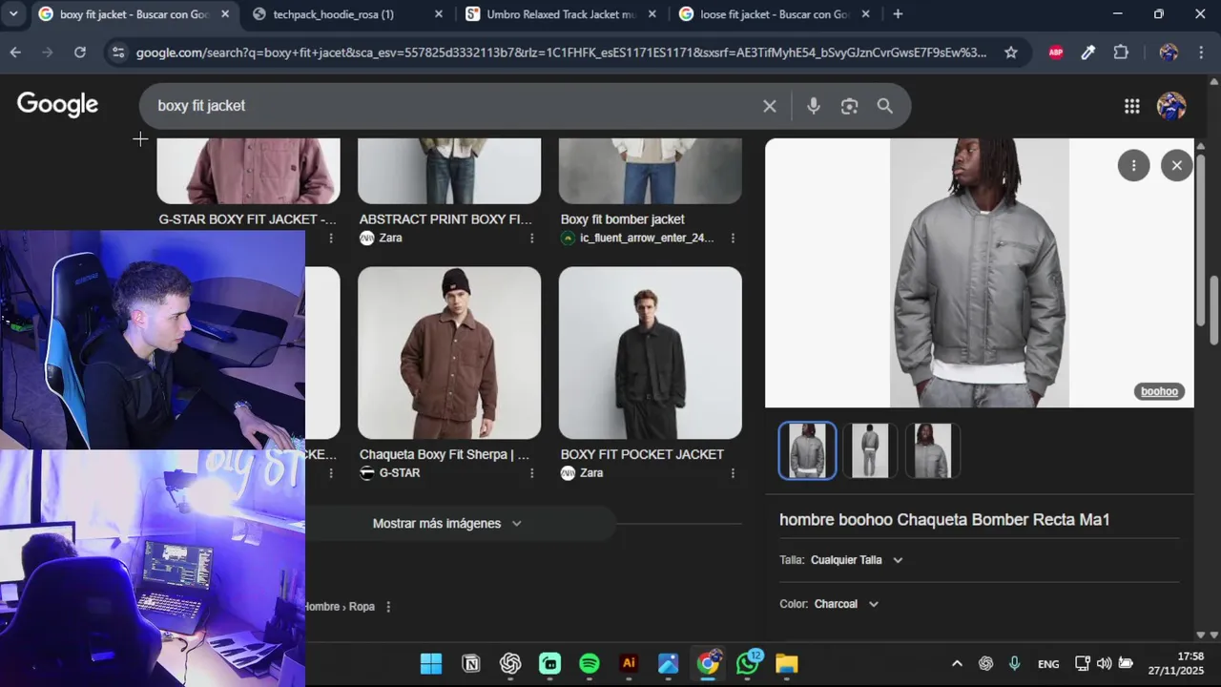Search by image with Google Lens
1221x687 pixels.
click(x=850, y=106)
